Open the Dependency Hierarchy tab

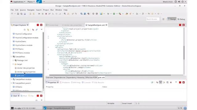coord(75,77)
